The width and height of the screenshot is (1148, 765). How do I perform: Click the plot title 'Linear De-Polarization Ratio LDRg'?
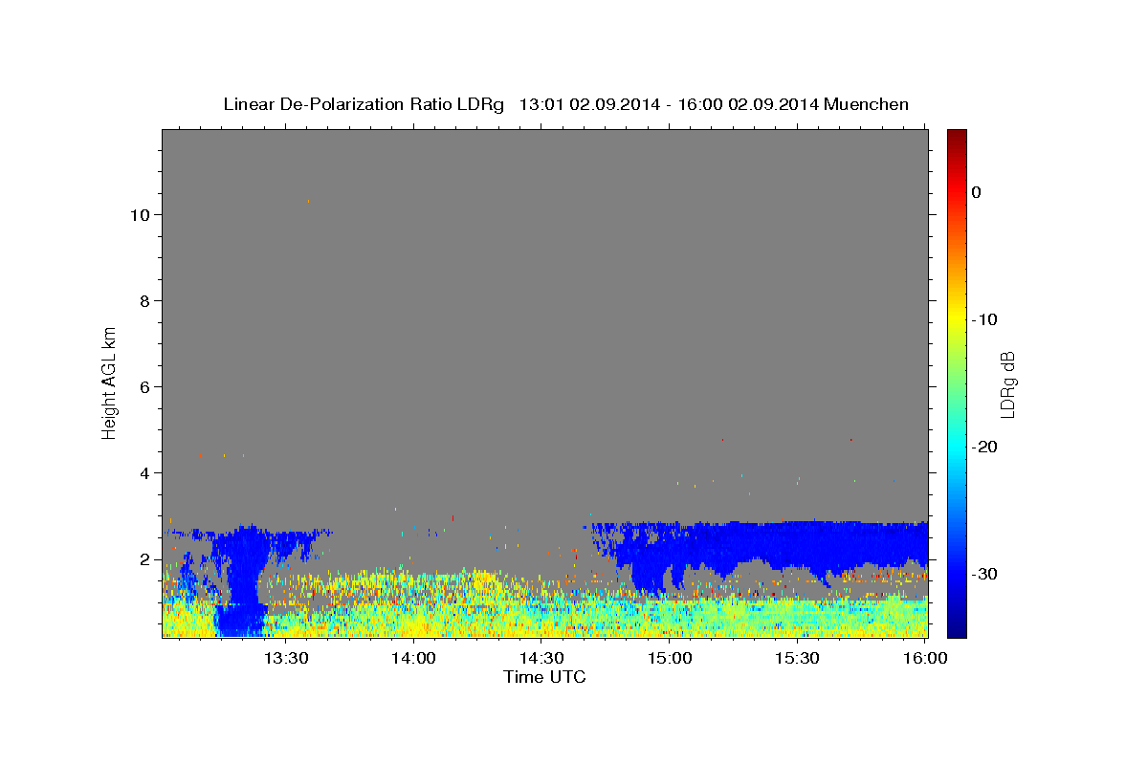pos(364,104)
